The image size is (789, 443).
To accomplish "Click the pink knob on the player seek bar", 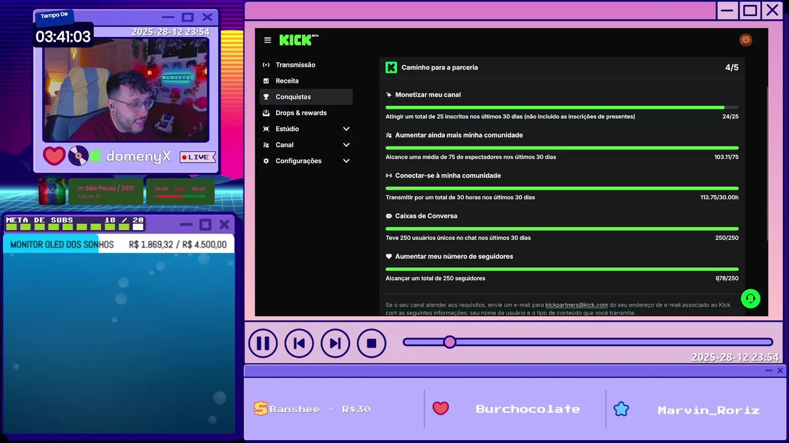I will (450, 342).
